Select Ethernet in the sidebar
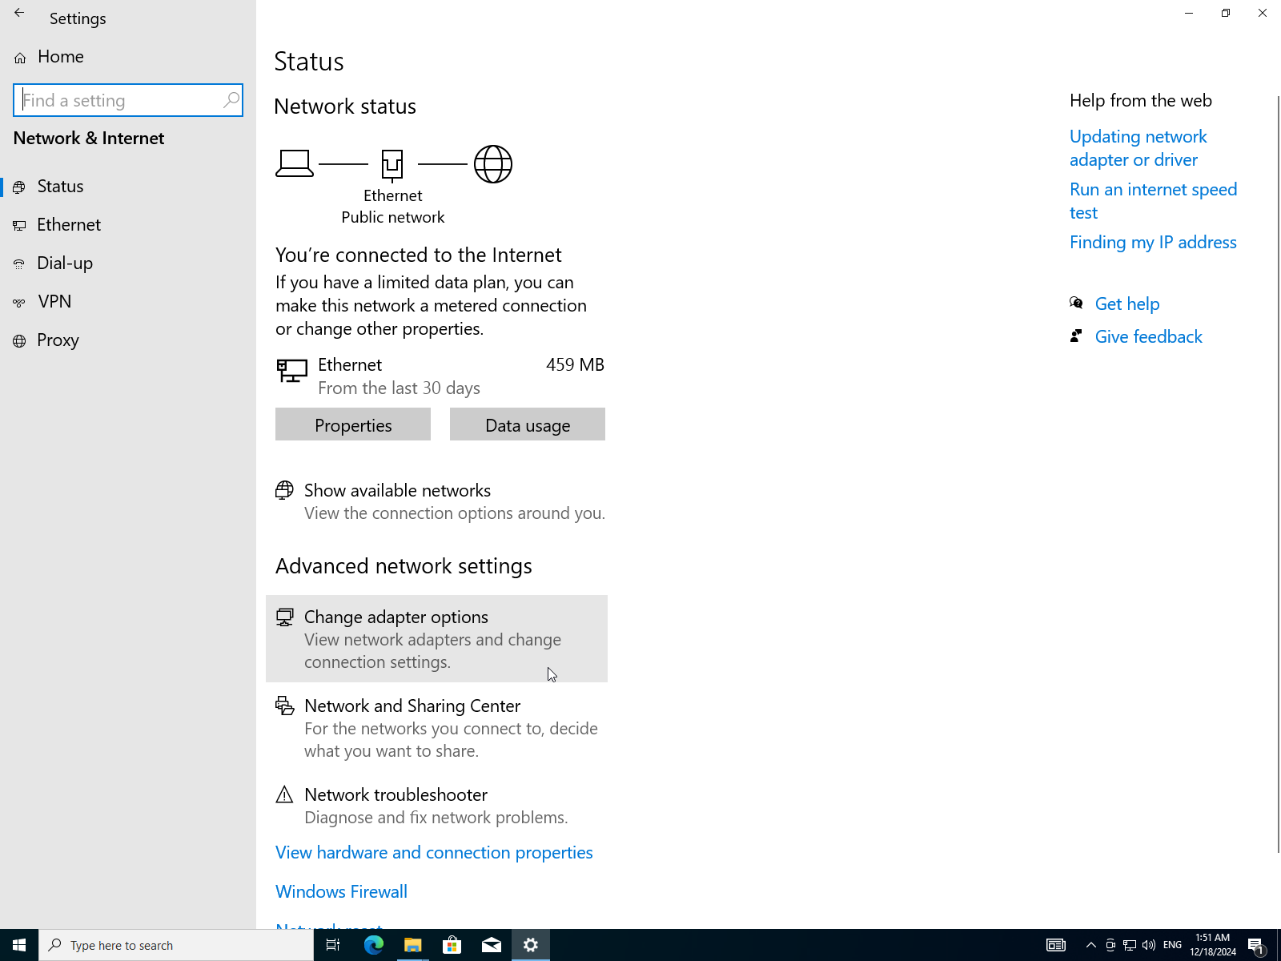The image size is (1281, 961). click(69, 225)
